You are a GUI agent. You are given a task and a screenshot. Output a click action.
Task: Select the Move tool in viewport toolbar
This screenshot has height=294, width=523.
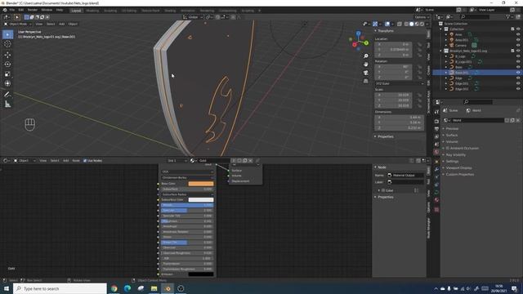coord(7,55)
